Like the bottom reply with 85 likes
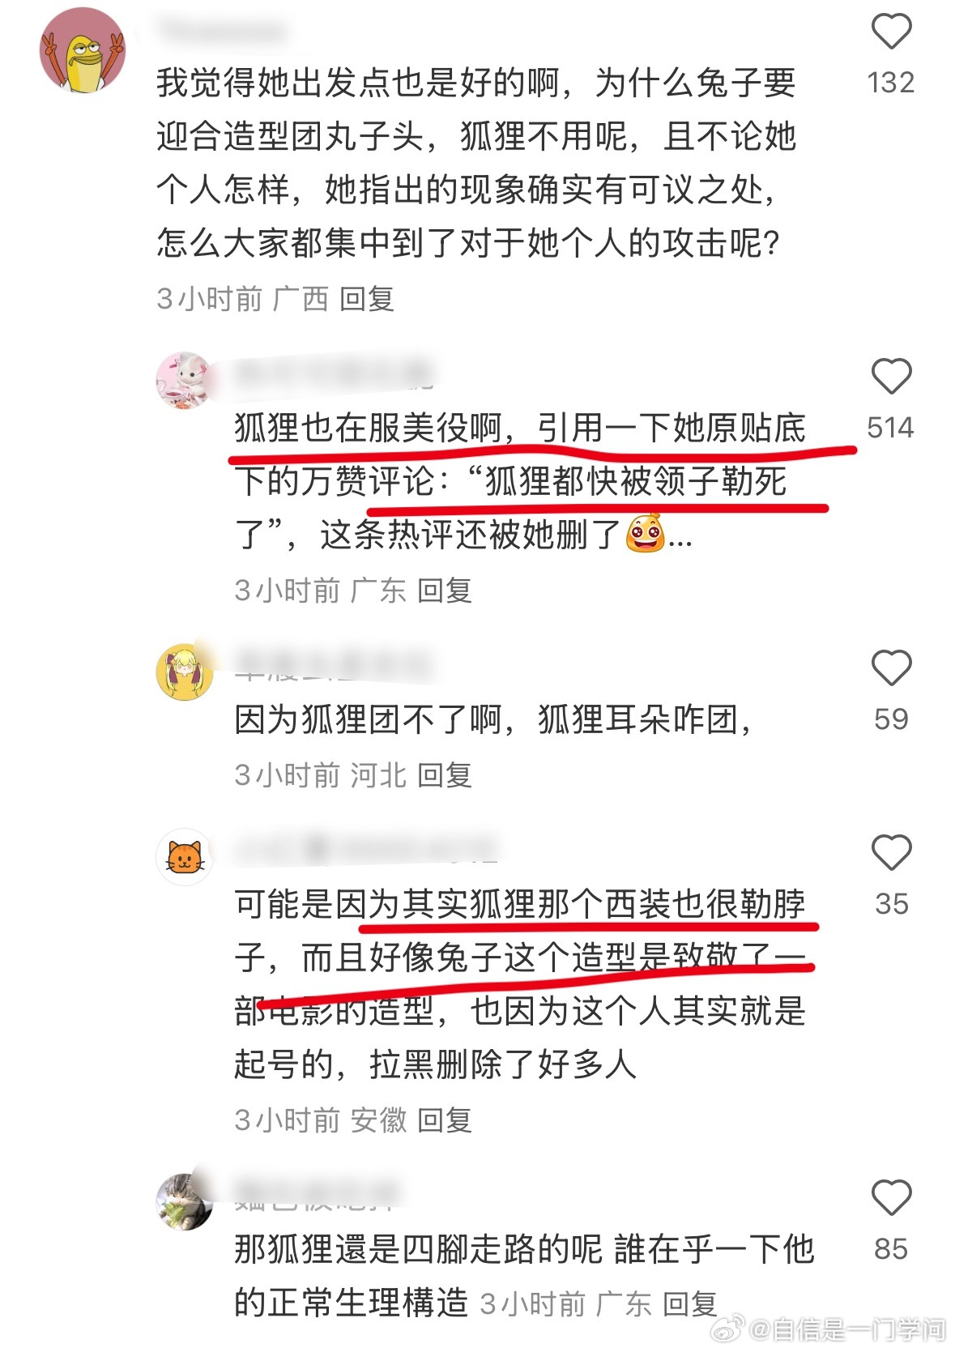This screenshot has height=1352, width=955. pyautogui.click(x=891, y=1198)
